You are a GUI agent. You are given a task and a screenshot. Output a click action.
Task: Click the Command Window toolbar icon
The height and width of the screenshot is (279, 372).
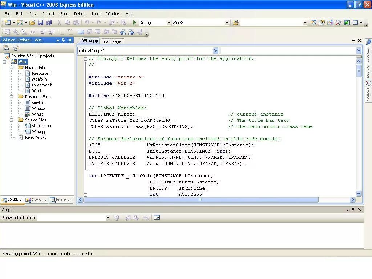355,23
